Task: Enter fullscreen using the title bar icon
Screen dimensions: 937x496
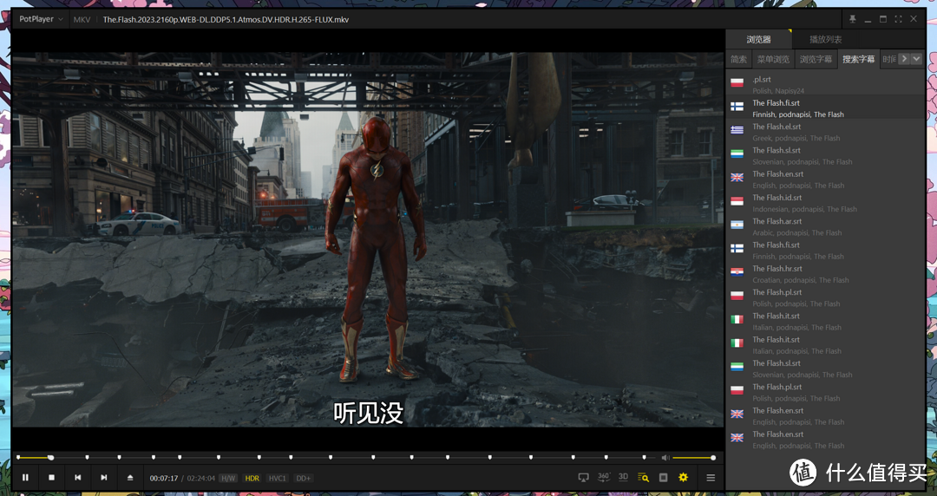Action: pos(898,19)
